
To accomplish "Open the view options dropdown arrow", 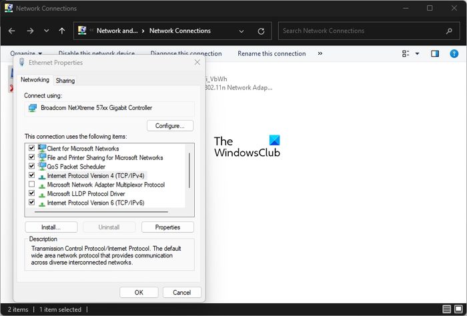I will (x=417, y=54).
